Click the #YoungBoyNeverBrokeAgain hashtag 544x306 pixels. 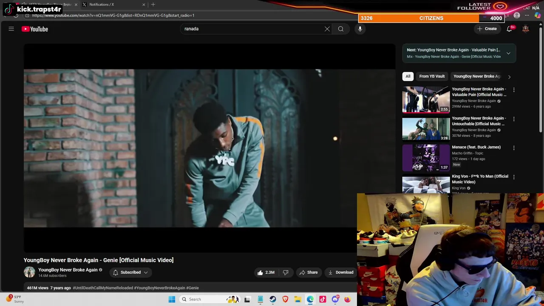tap(159, 288)
